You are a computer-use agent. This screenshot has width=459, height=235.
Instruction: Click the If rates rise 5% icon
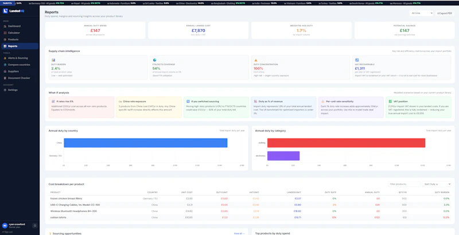point(53,101)
